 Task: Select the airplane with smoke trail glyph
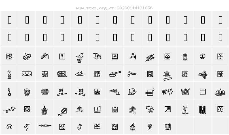click(9, 109)
